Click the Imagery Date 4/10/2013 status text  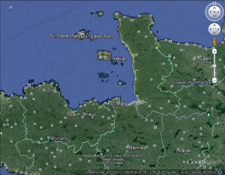coord(103,172)
